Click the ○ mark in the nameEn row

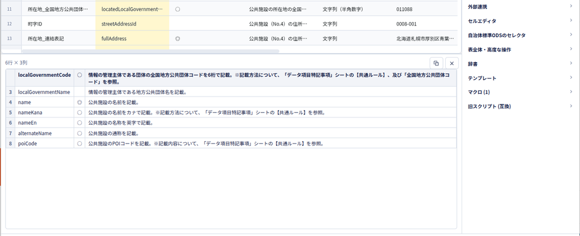coord(79,123)
